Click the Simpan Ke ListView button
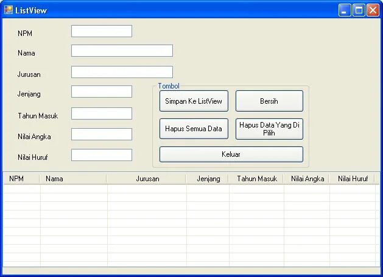 click(x=194, y=101)
